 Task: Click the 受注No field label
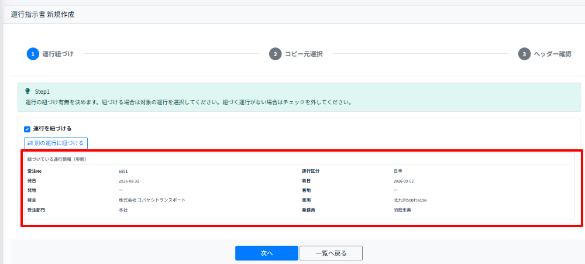point(35,172)
